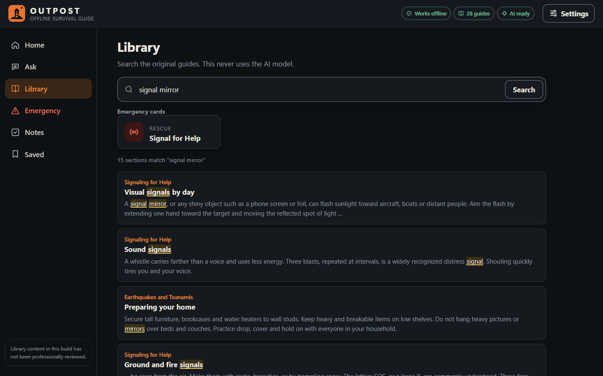This screenshot has height=376, width=603.
Task: Click OFFLINE SURVIVAL GUIDE tagline
Action: click(x=62, y=19)
